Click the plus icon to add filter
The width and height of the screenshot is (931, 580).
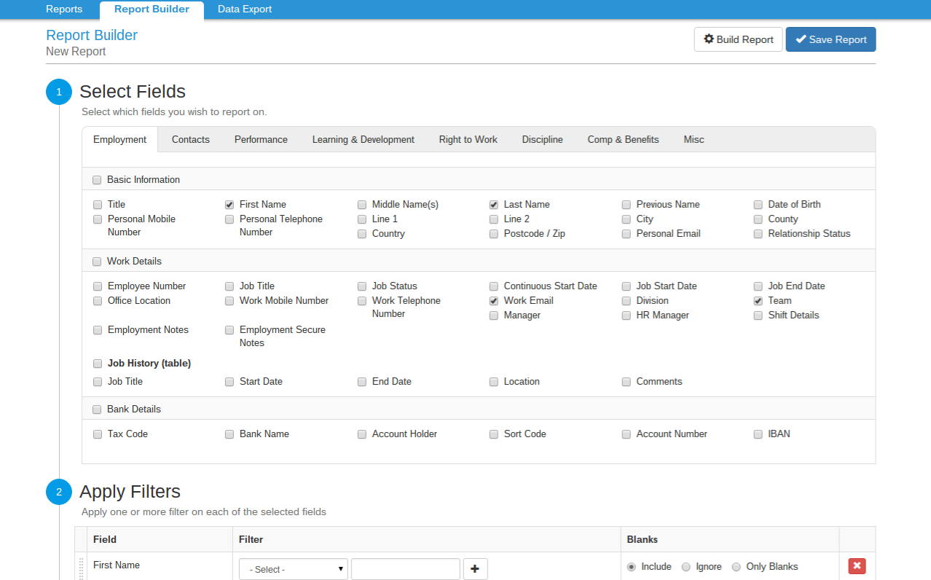click(x=475, y=569)
